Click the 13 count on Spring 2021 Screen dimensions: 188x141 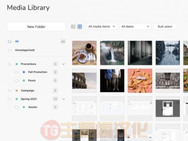click(x=55, y=99)
